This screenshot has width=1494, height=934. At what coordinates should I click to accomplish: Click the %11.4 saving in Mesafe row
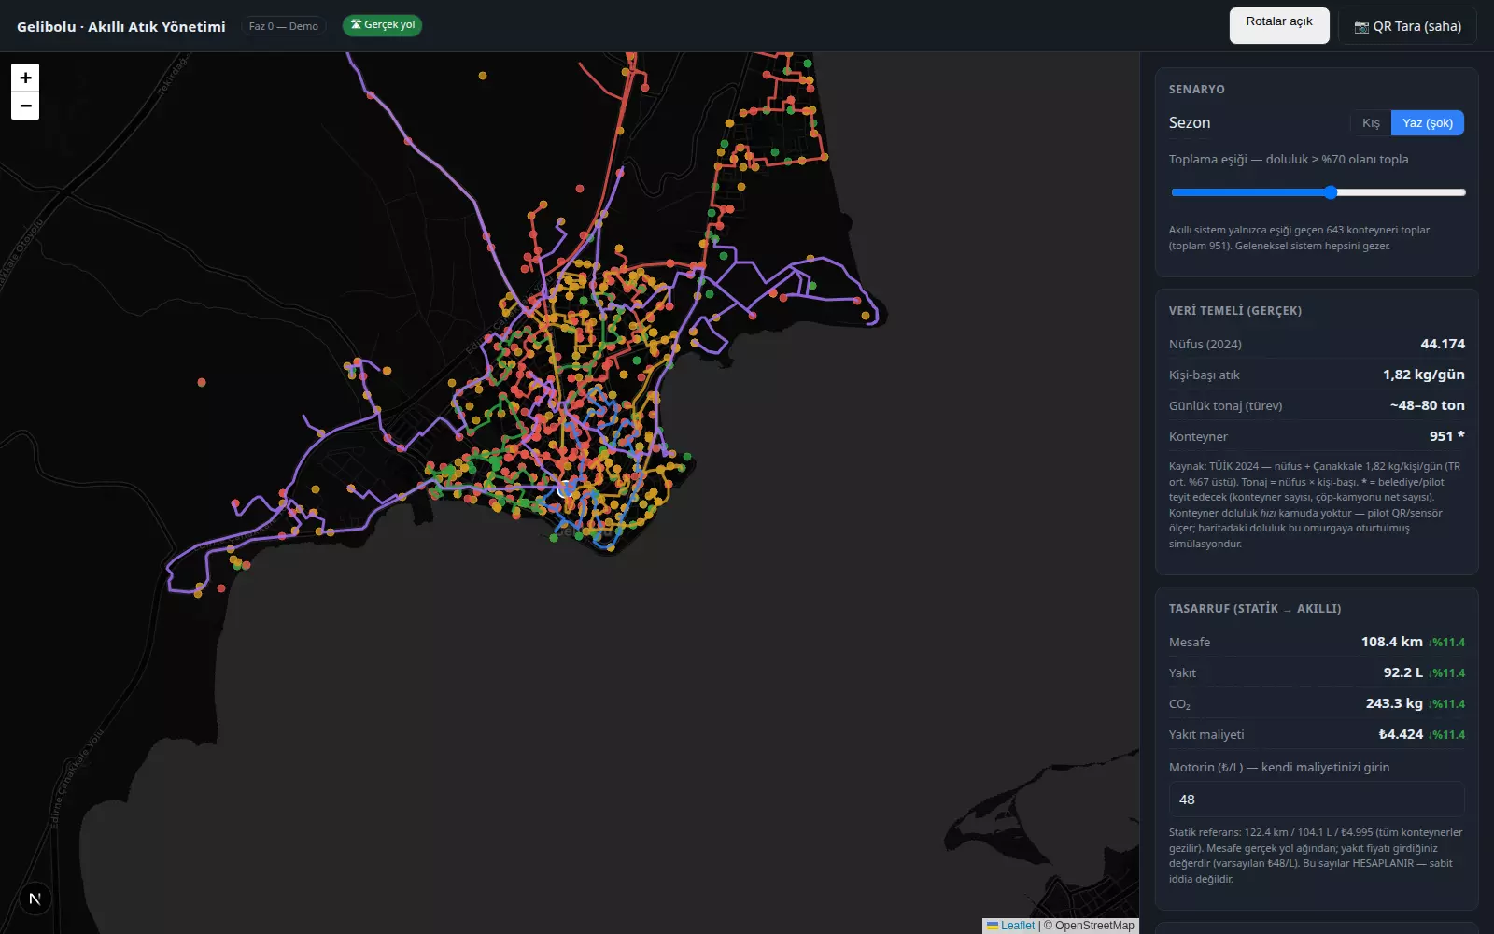coord(1447,643)
